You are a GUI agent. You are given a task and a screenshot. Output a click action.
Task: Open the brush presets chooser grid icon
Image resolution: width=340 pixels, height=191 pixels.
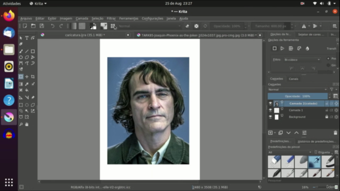tap(113, 26)
